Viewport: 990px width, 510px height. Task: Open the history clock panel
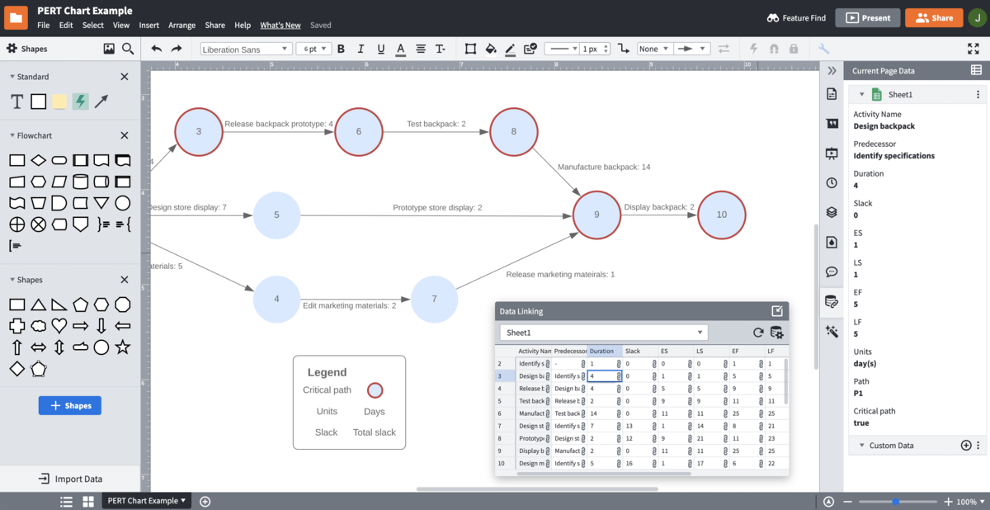coord(832,182)
